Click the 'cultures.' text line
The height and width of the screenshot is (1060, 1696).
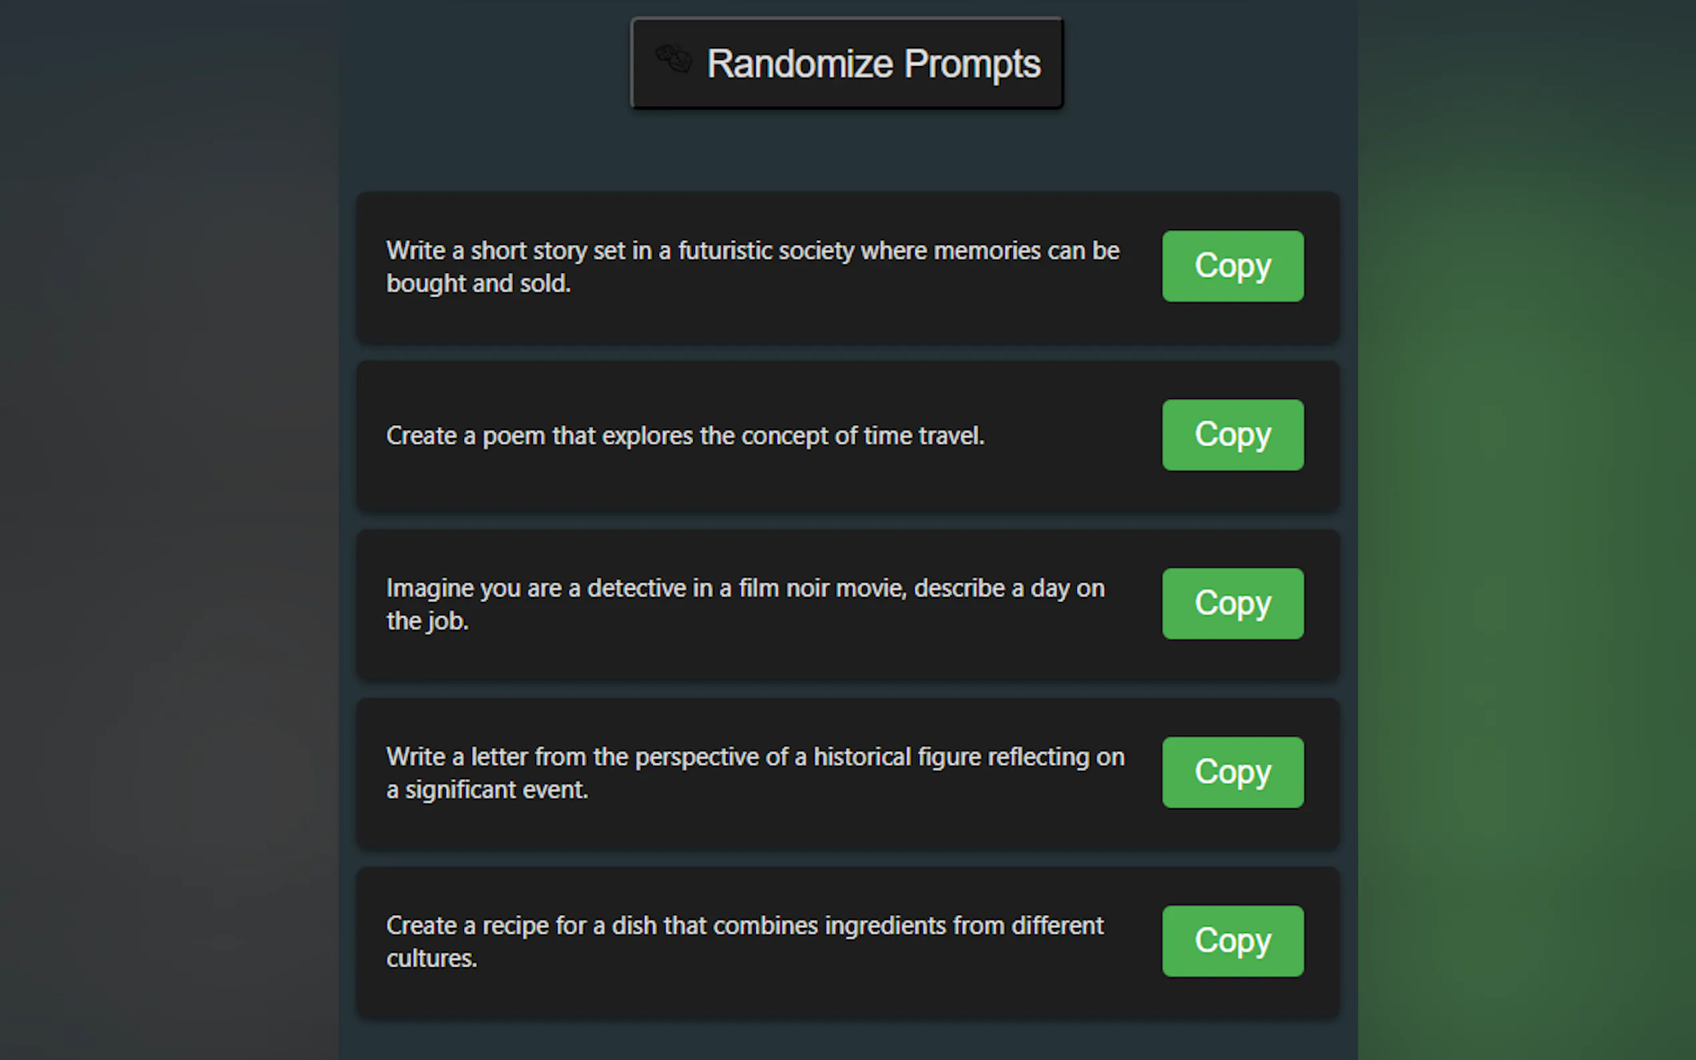(431, 959)
